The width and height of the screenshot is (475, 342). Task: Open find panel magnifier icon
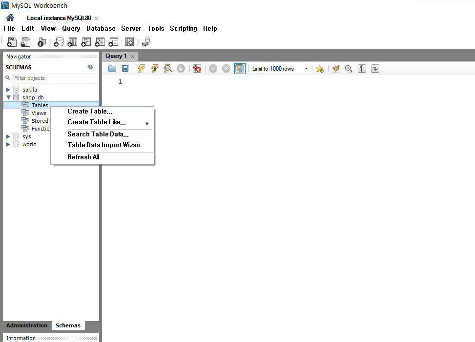pos(349,69)
